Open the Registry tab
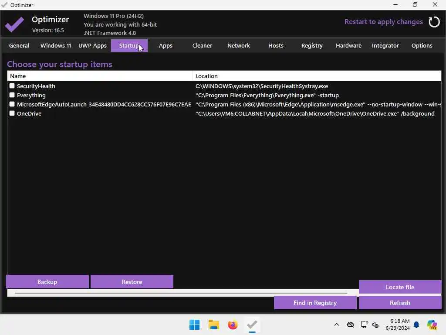 [312, 45]
